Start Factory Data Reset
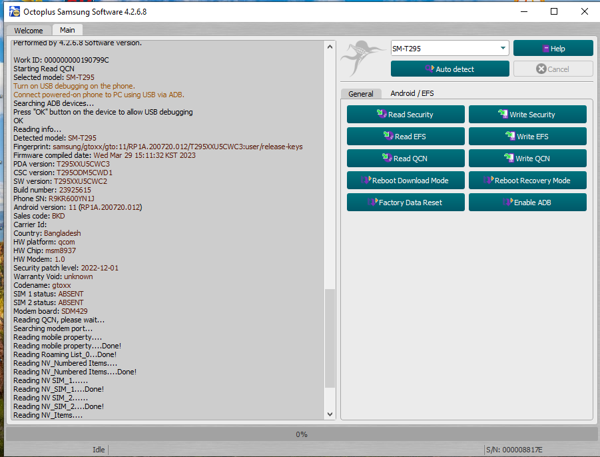This screenshot has width=600, height=457. [405, 203]
